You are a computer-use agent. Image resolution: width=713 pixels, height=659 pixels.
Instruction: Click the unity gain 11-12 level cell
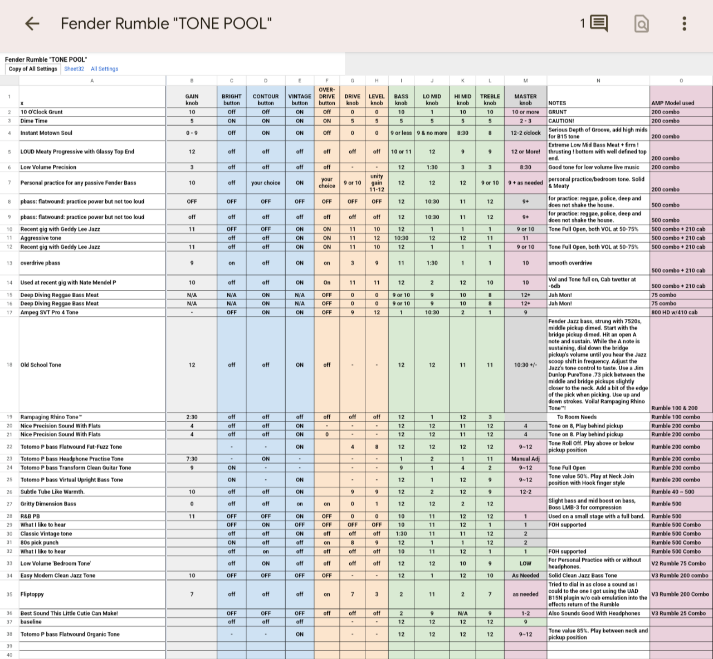tap(377, 183)
